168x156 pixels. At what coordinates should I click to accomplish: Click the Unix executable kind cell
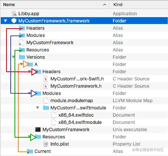130,129
